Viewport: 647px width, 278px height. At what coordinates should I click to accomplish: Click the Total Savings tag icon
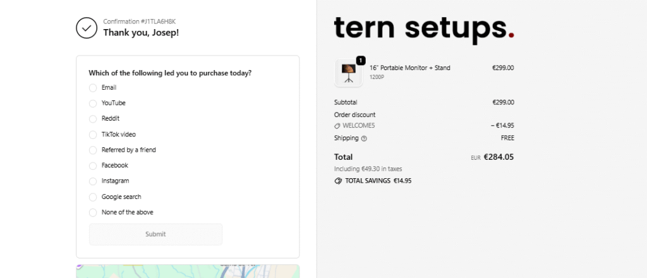[338, 181]
